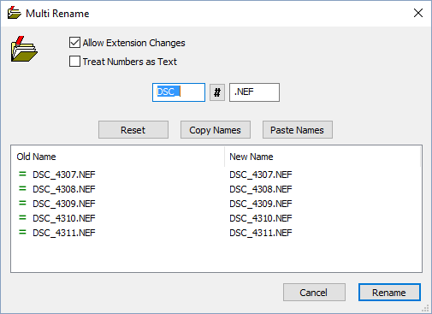Click the Cancel button
Viewport: 432px width, 314px height.
[x=314, y=293]
